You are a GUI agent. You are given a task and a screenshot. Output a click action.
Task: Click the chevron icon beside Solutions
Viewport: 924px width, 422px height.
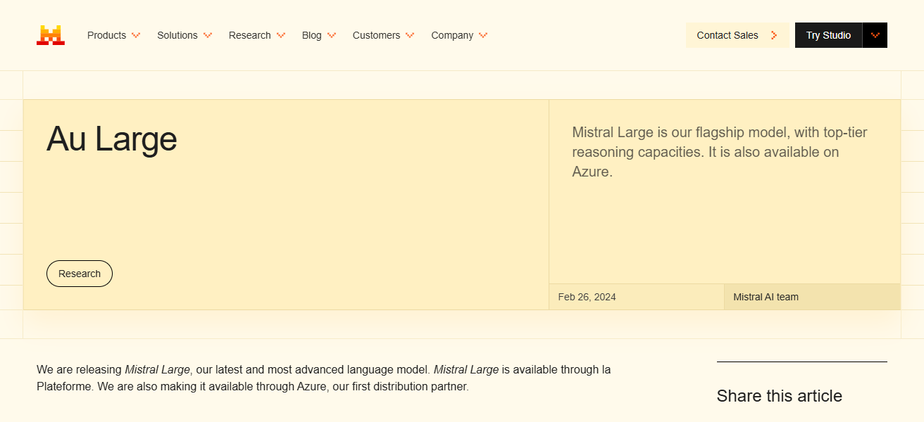(x=208, y=35)
